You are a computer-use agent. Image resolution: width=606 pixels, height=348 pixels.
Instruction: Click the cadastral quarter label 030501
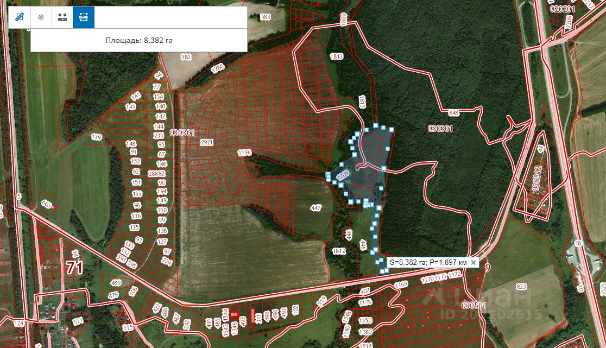coord(474,305)
